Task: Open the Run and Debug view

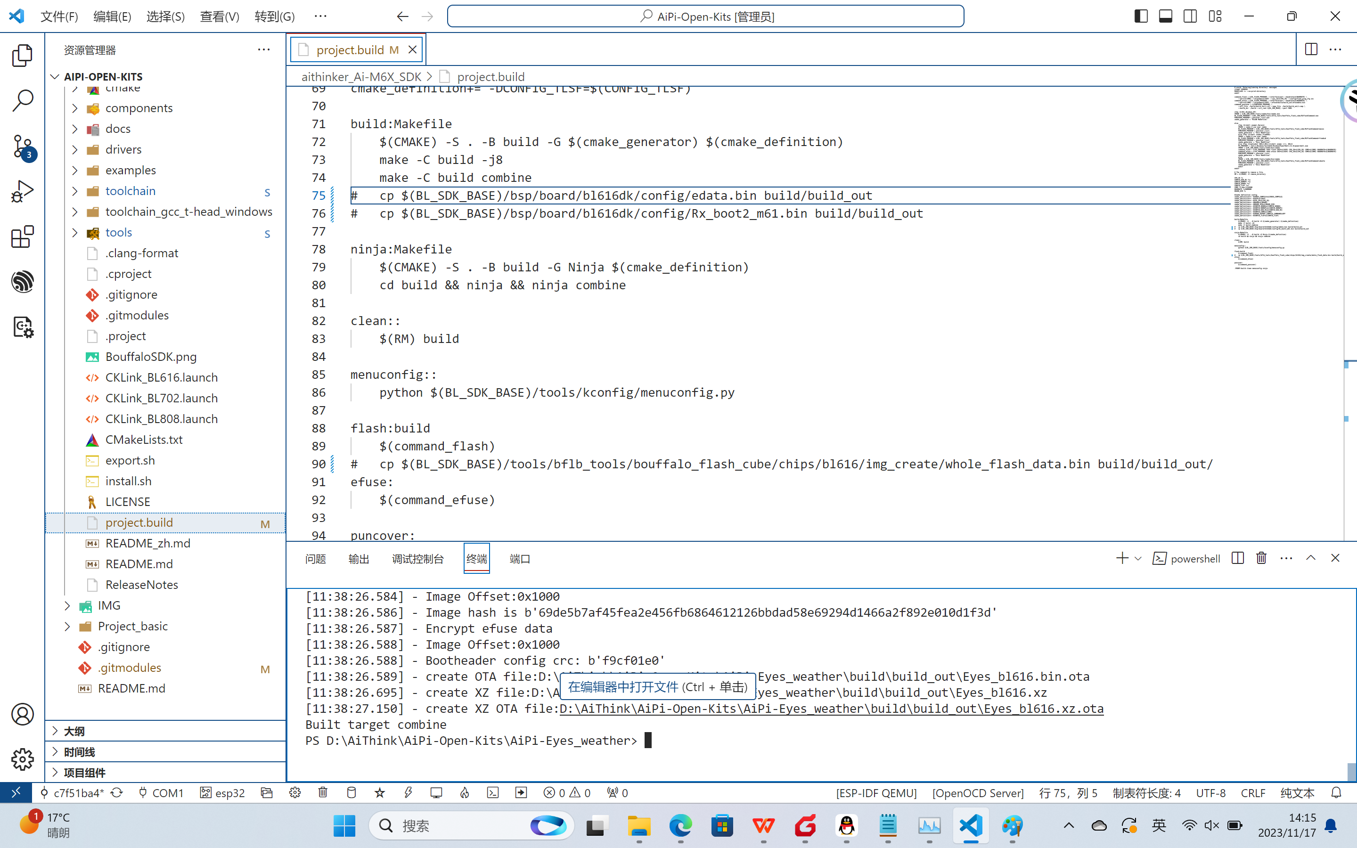Action: coord(23,192)
